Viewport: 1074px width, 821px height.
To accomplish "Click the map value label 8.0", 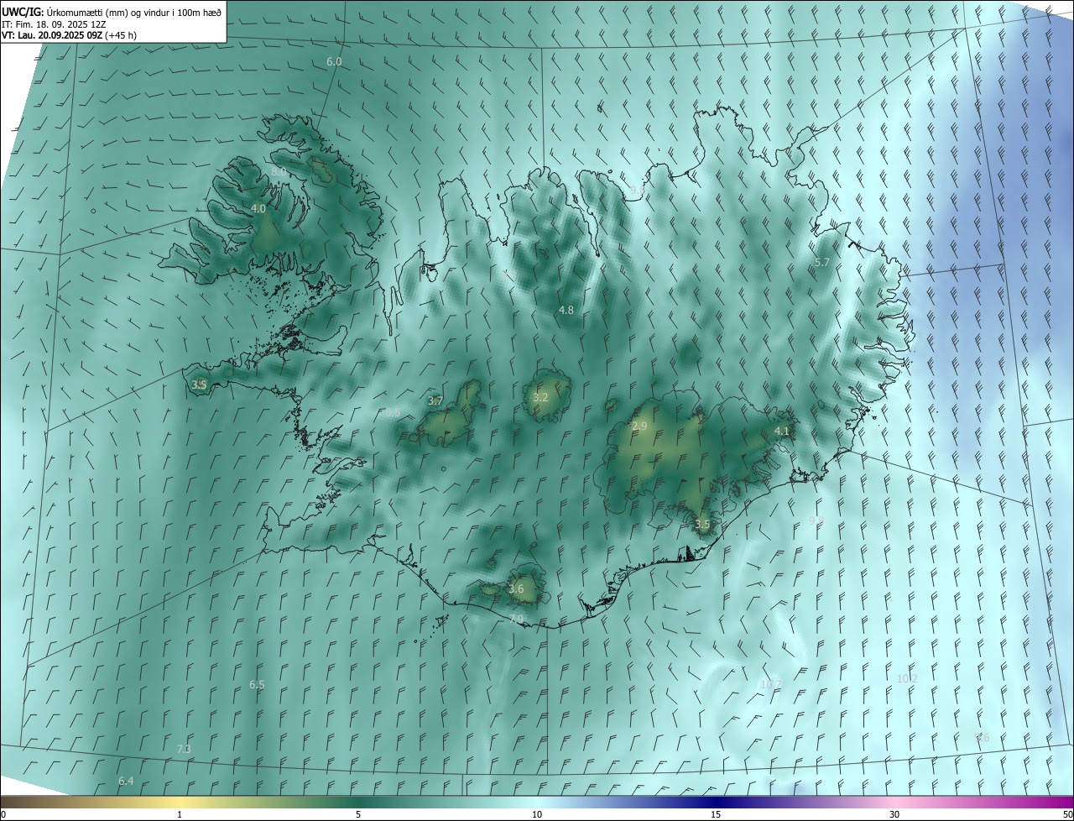I will pyautogui.click(x=279, y=171).
